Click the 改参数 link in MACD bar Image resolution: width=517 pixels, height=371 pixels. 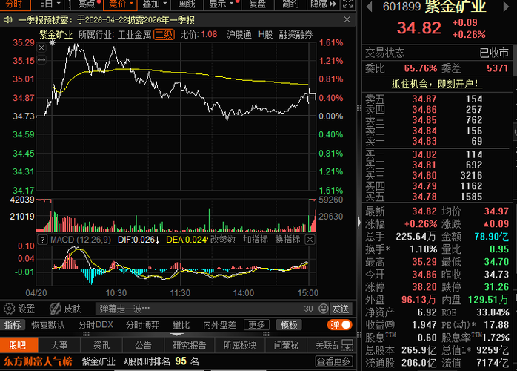(223, 240)
